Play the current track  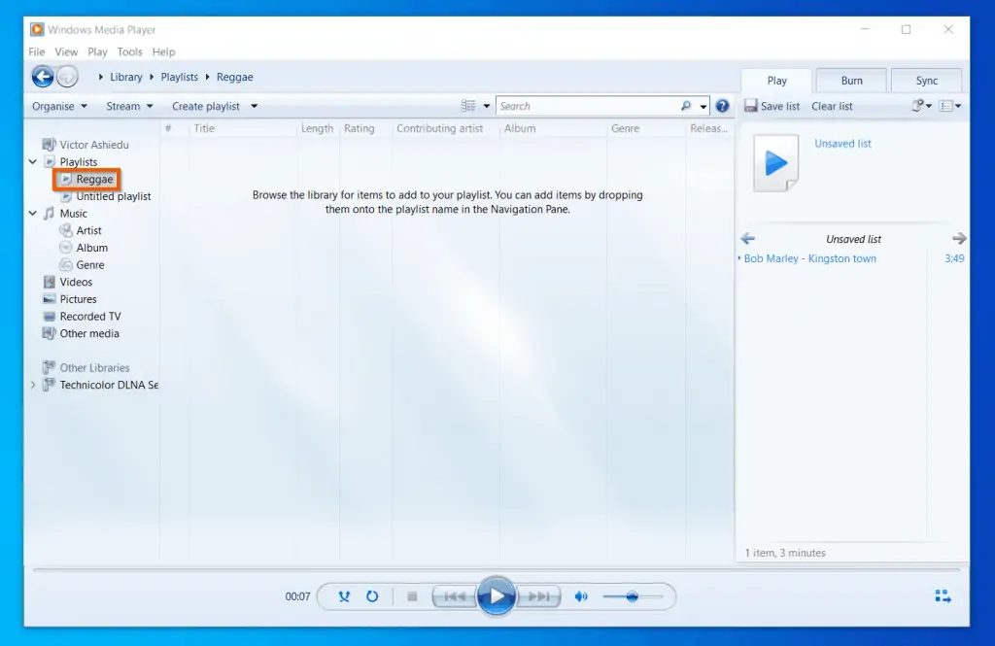pyautogui.click(x=497, y=596)
